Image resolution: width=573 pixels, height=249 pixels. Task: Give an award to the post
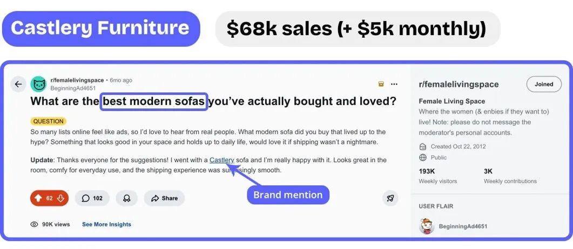[127, 198]
